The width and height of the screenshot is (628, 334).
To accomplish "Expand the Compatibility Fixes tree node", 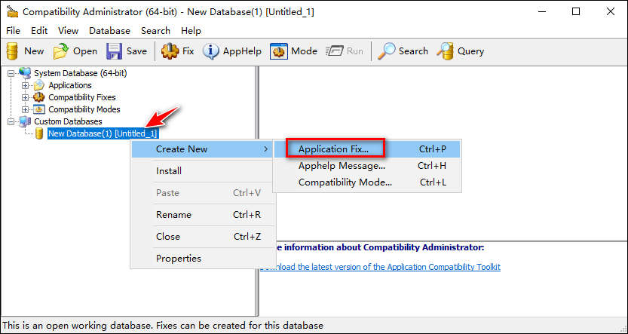I will [x=25, y=98].
